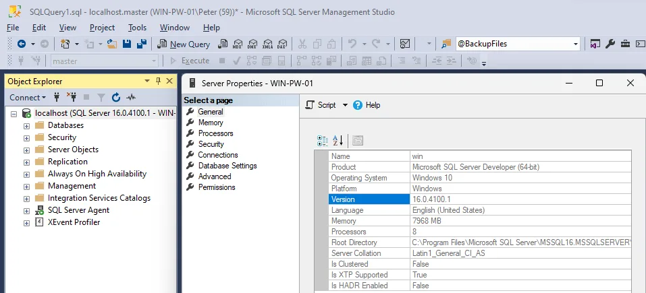
Task: Select the Memory page
Action: (211, 123)
